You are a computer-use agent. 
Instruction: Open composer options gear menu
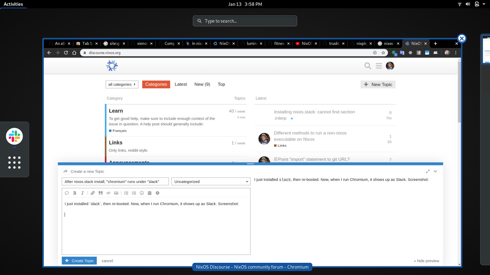click(157, 193)
